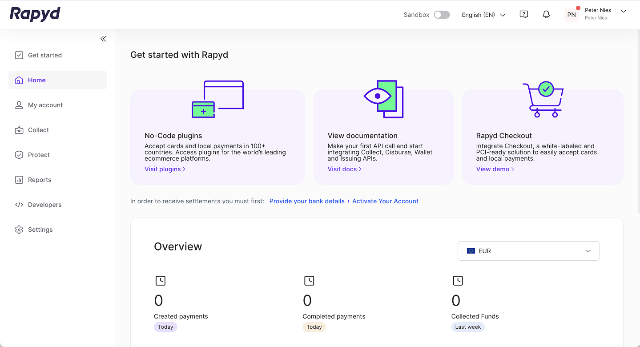Screen dimensions: 640x347
Task: Follow the Visit docs link
Action: pyautogui.click(x=345, y=169)
